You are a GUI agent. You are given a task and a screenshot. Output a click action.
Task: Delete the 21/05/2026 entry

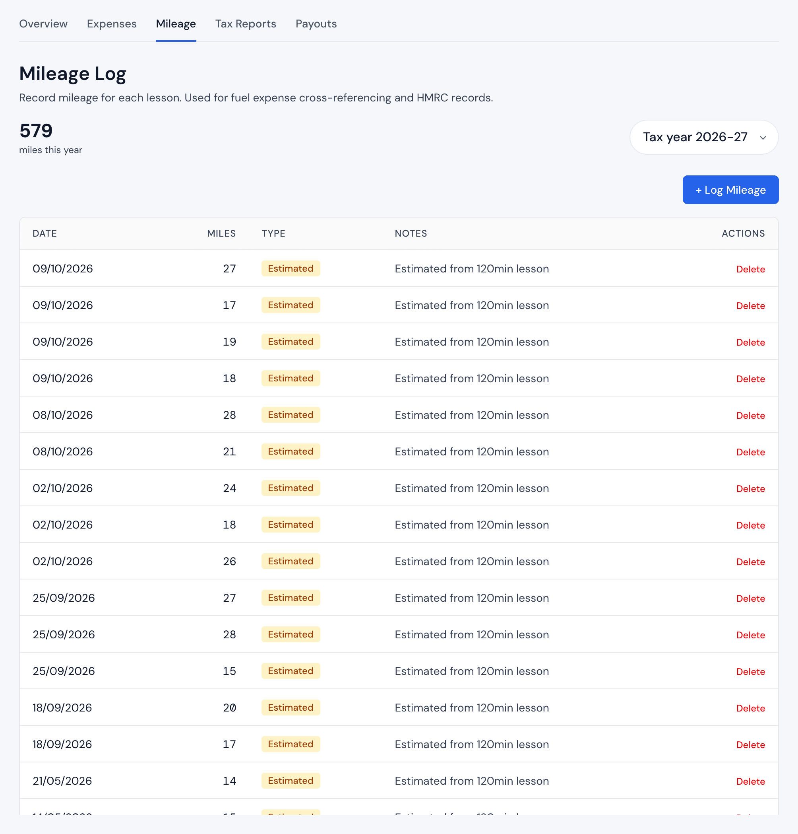(750, 781)
